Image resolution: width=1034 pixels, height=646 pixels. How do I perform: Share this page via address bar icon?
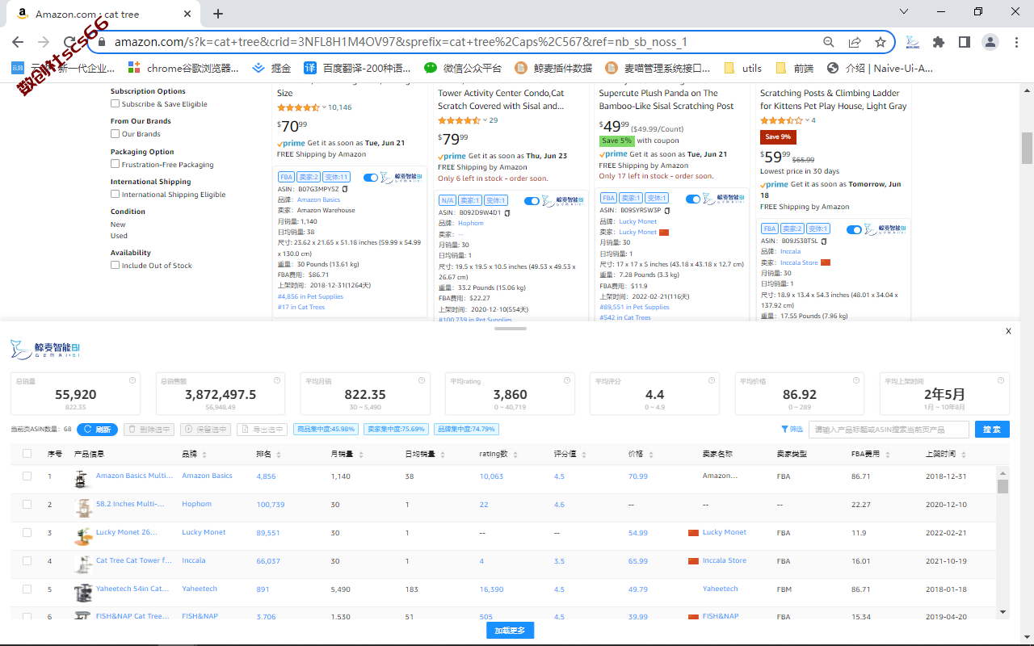[855, 42]
